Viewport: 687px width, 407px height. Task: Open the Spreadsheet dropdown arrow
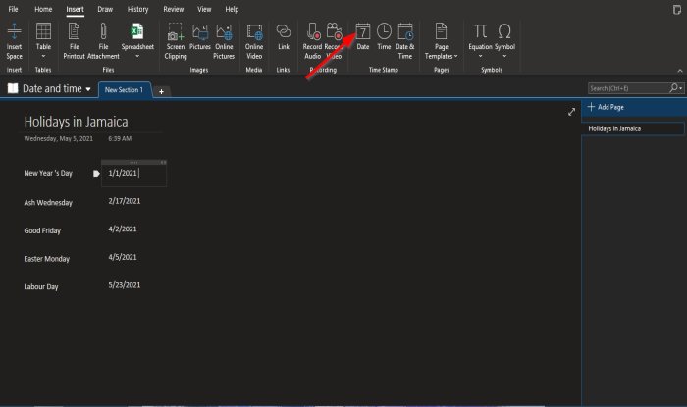point(137,56)
